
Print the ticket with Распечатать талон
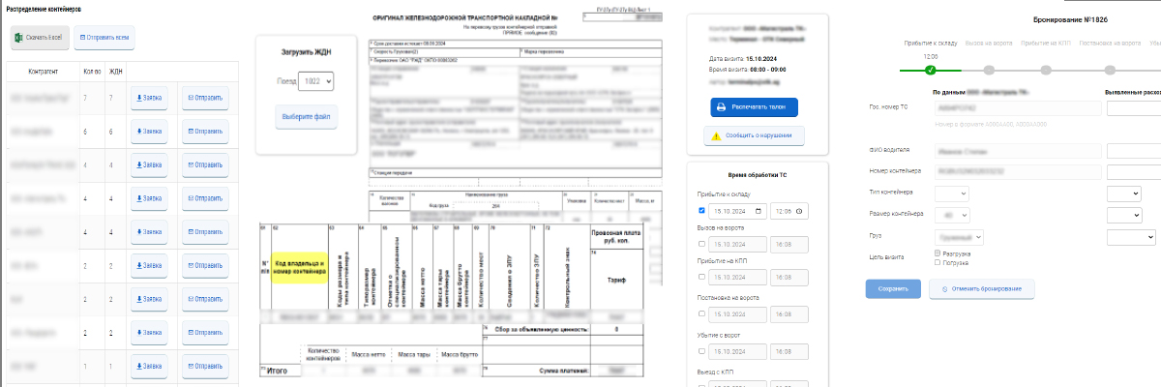757,107
